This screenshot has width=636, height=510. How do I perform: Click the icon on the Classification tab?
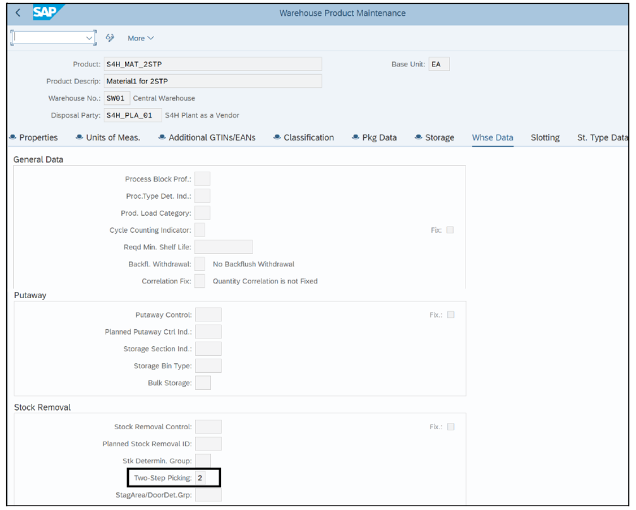pos(277,137)
